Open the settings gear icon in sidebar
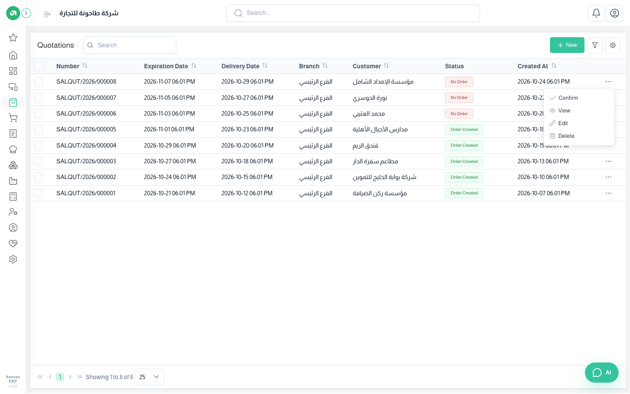 click(13, 259)
